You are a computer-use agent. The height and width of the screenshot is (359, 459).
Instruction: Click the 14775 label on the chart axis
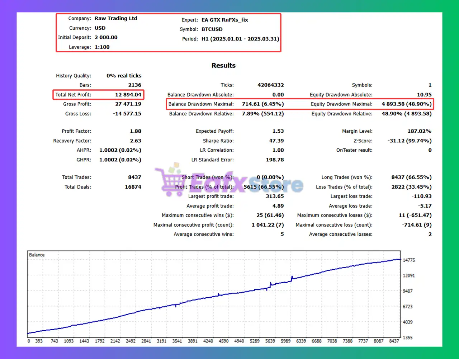tap(408, 260)
